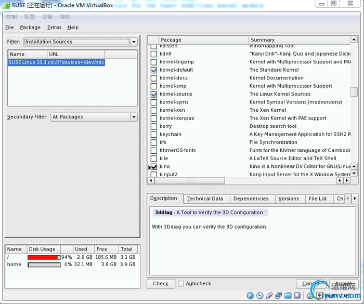Check the keychain checkbox
364x304 pixels.
pos(154,135)
